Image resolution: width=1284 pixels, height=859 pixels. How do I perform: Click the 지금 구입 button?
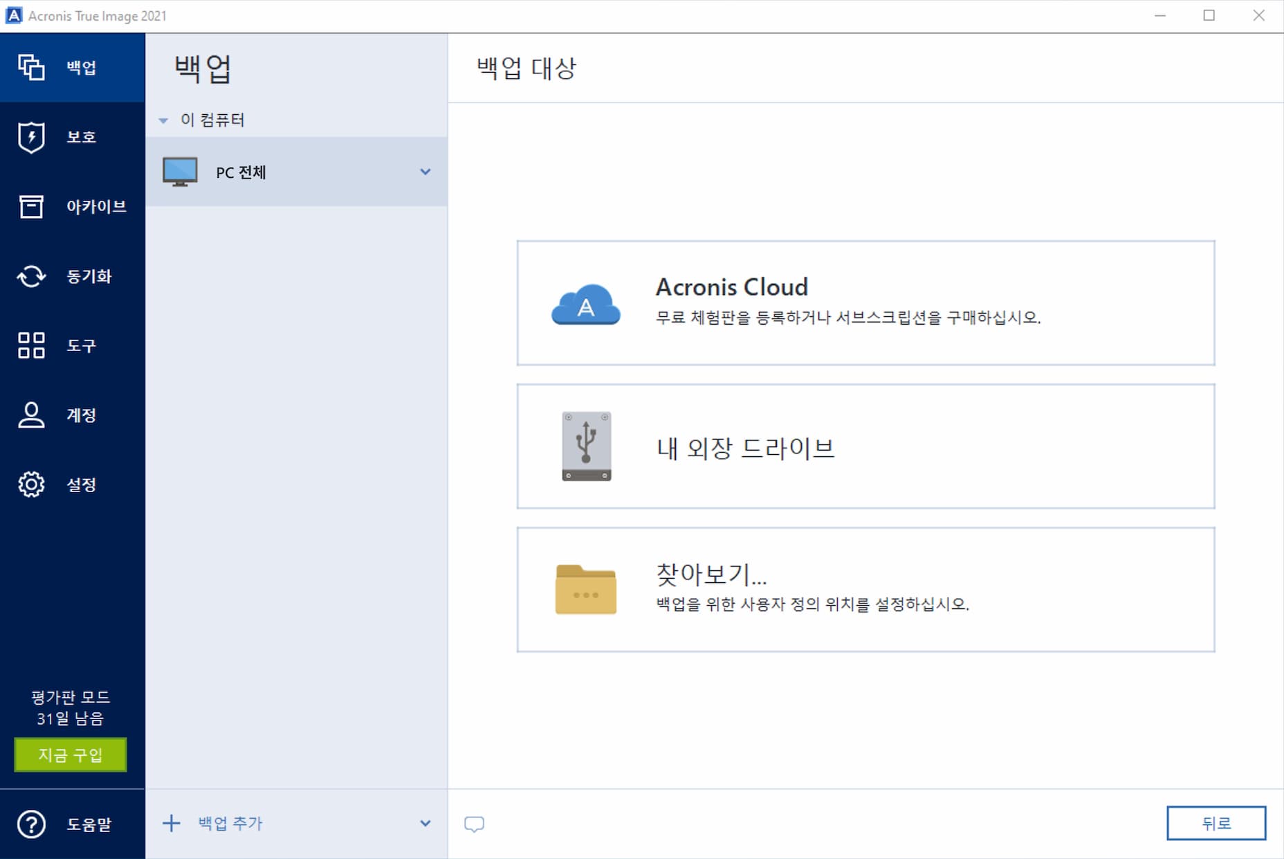71,754
